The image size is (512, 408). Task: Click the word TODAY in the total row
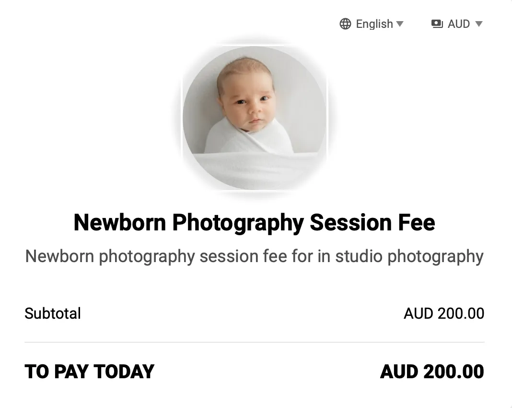tap(124, 372)
